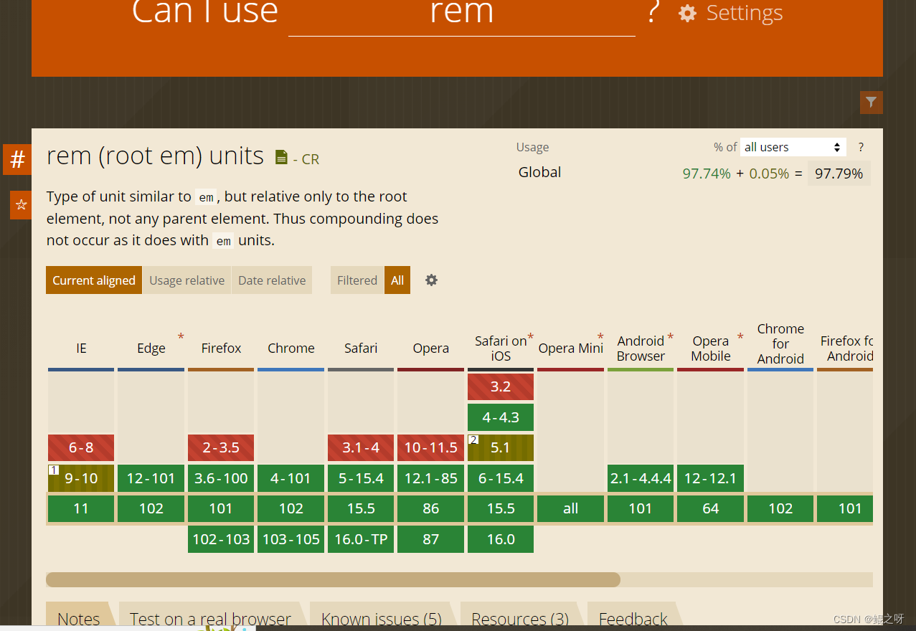916x631 pixels.
Task: Click the Firefox 102-103 cell
Action: point(221,539)
